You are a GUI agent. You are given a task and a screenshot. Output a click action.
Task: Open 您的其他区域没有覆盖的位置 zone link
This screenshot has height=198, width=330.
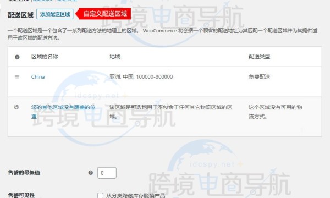(63, 112)
